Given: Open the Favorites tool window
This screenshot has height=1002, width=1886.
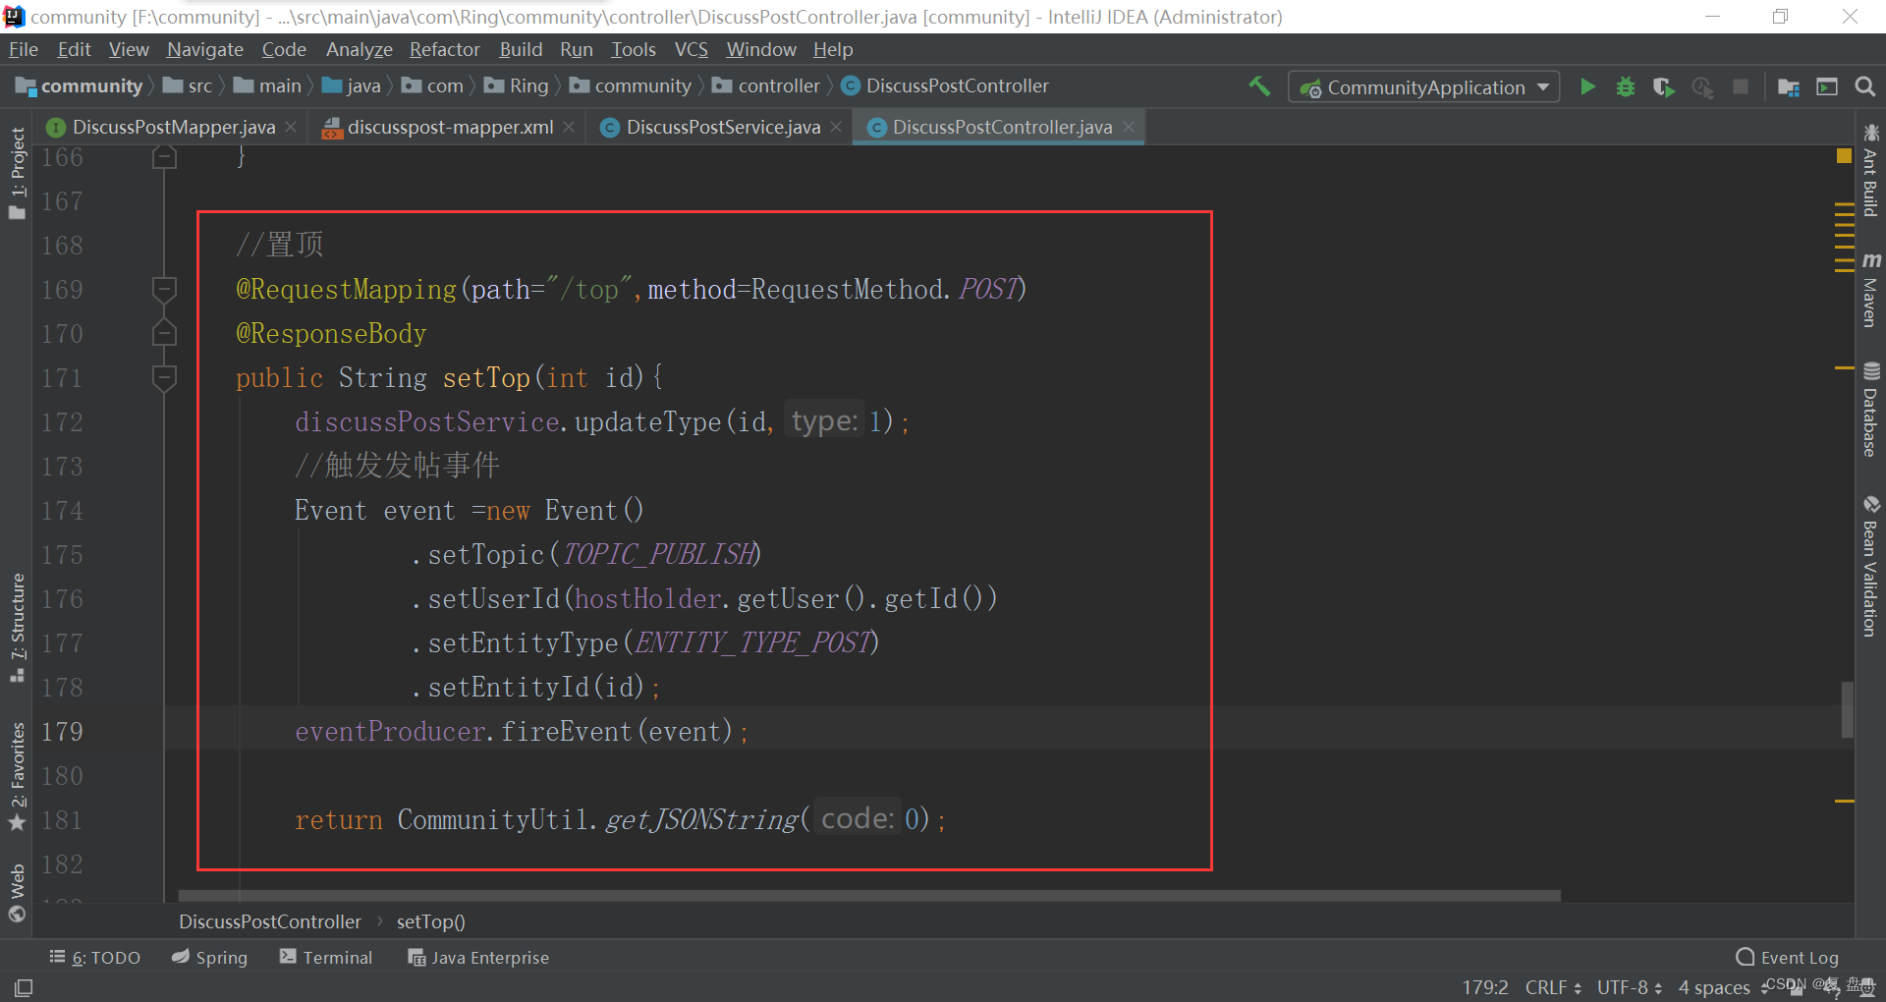Looking at the screenshot, I should 17,776.
